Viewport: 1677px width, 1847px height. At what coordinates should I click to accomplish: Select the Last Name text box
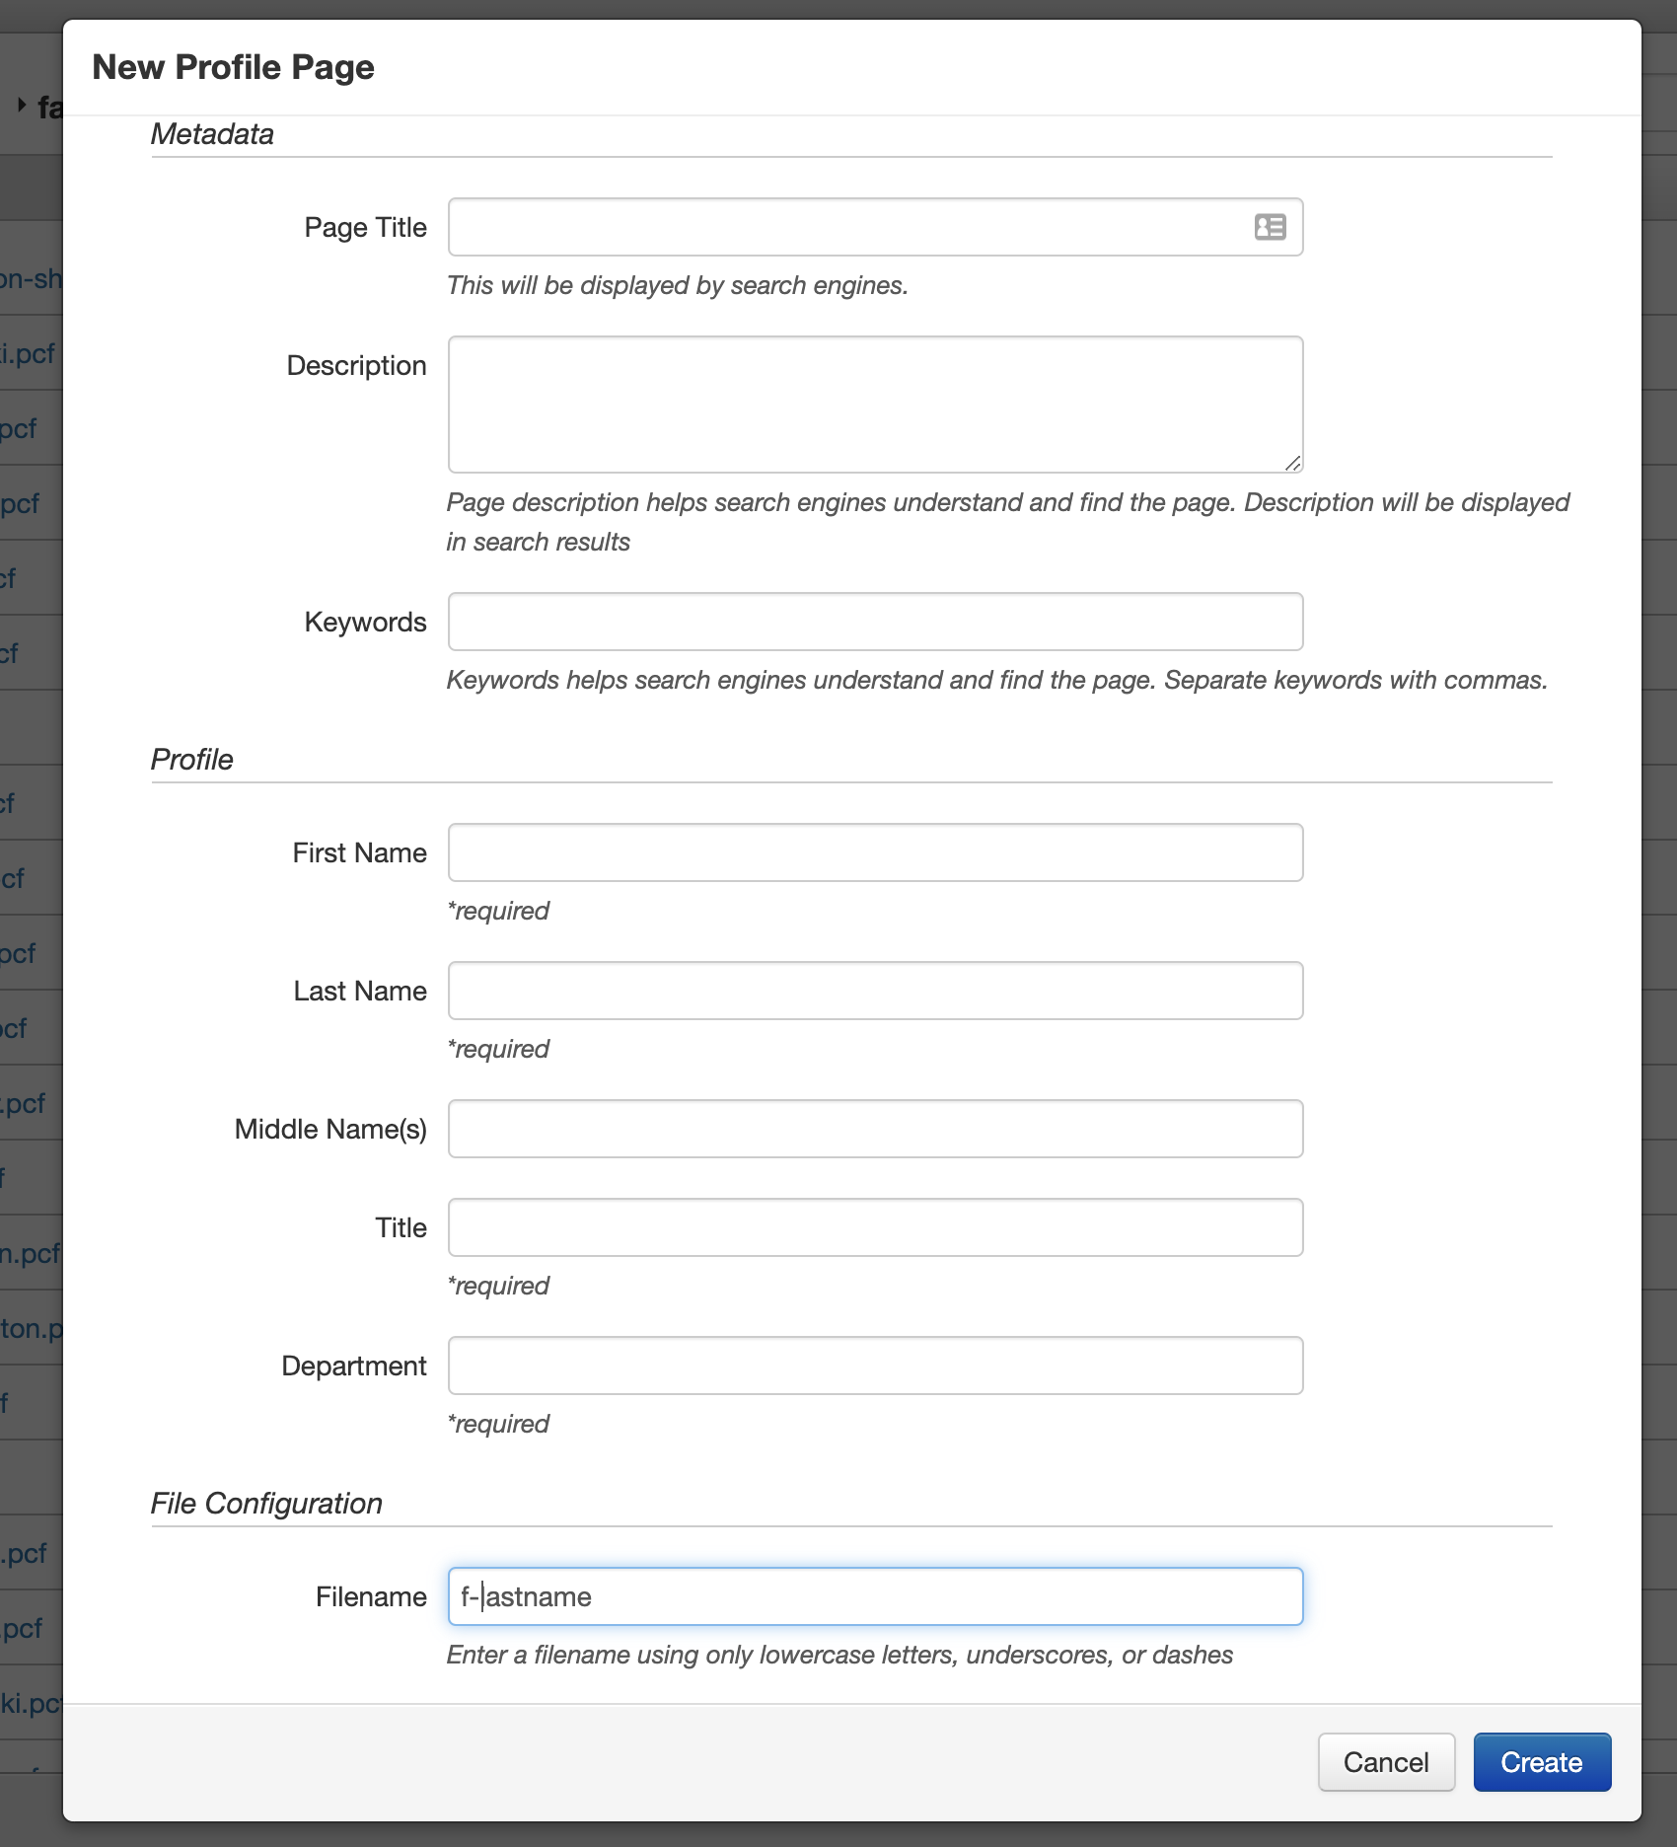point(875,991)
